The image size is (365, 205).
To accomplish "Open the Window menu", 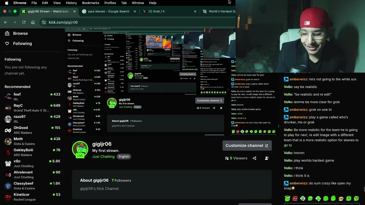I will (x=138, y=3).
